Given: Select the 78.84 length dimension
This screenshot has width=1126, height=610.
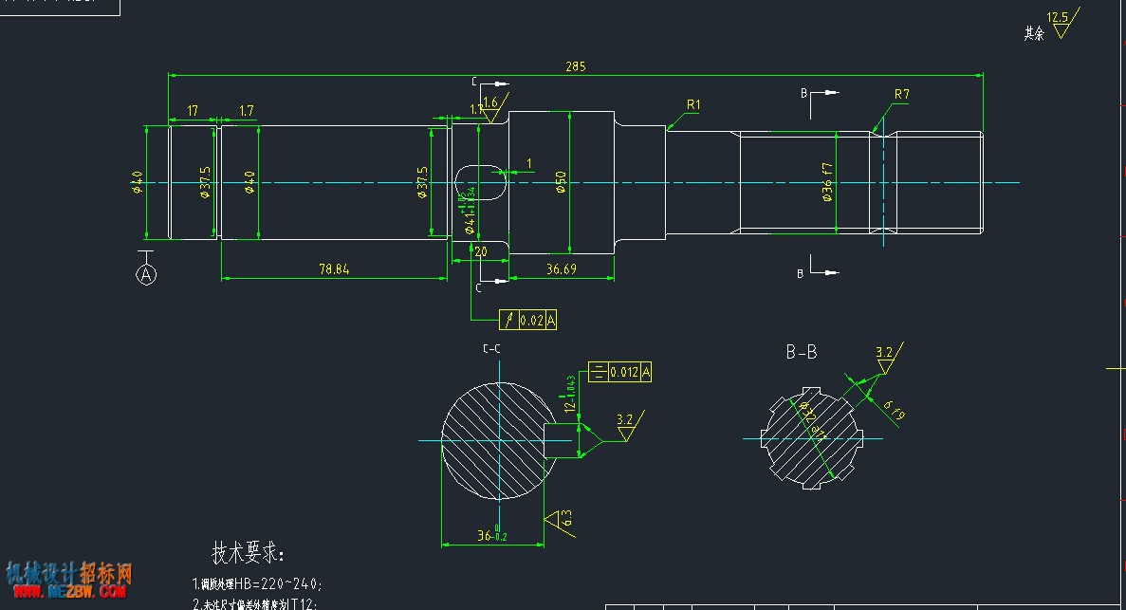Looking at the screenshot, I should tap(334, 269).
